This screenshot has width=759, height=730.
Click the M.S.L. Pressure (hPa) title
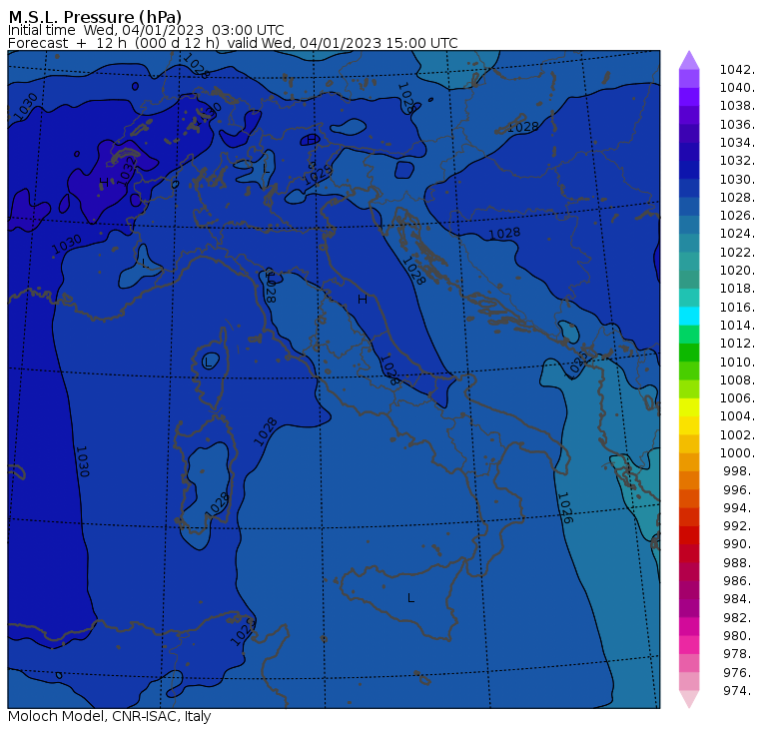point(95,17)
